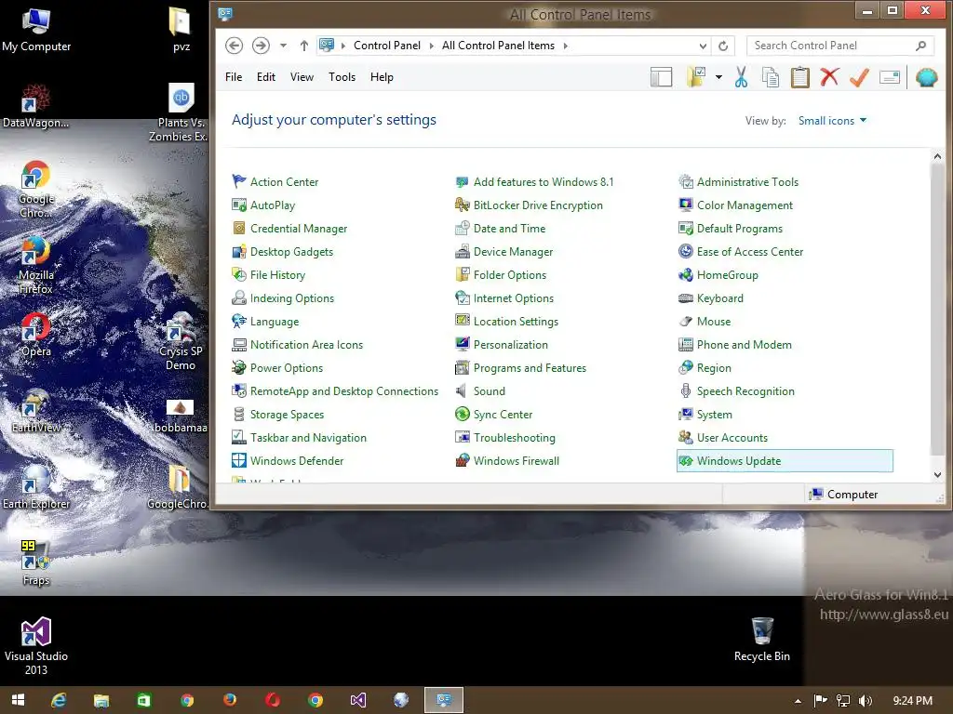Viewport: 953px width, 714px height.
Task: Click Troubleshooting control panel item
Action: pyautogui.click(x=505, y=438)
